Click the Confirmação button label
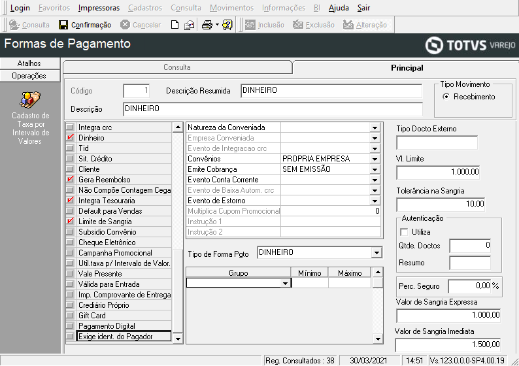This screenshot has height=366, width=519. point(91,25)
